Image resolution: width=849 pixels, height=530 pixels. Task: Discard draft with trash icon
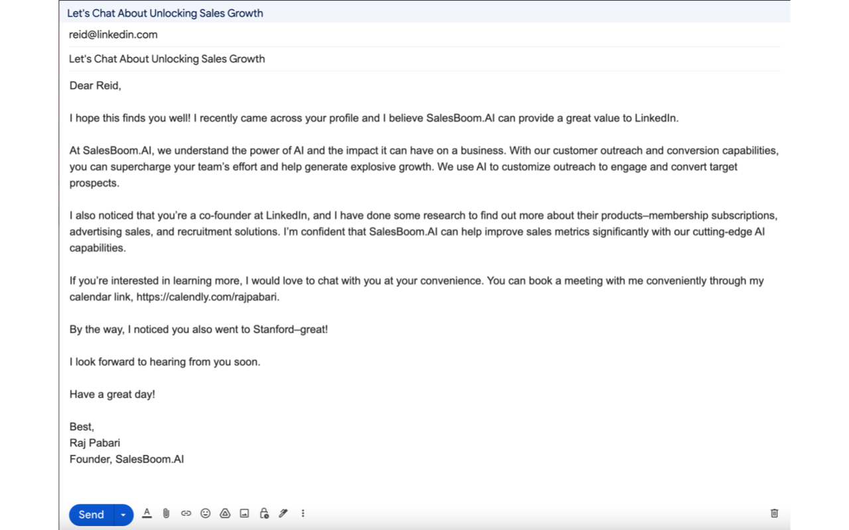tap(774, 513)
